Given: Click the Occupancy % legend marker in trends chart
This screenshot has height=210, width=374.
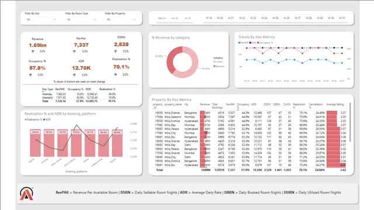Looking at the screenshot, I should point(258,43).
